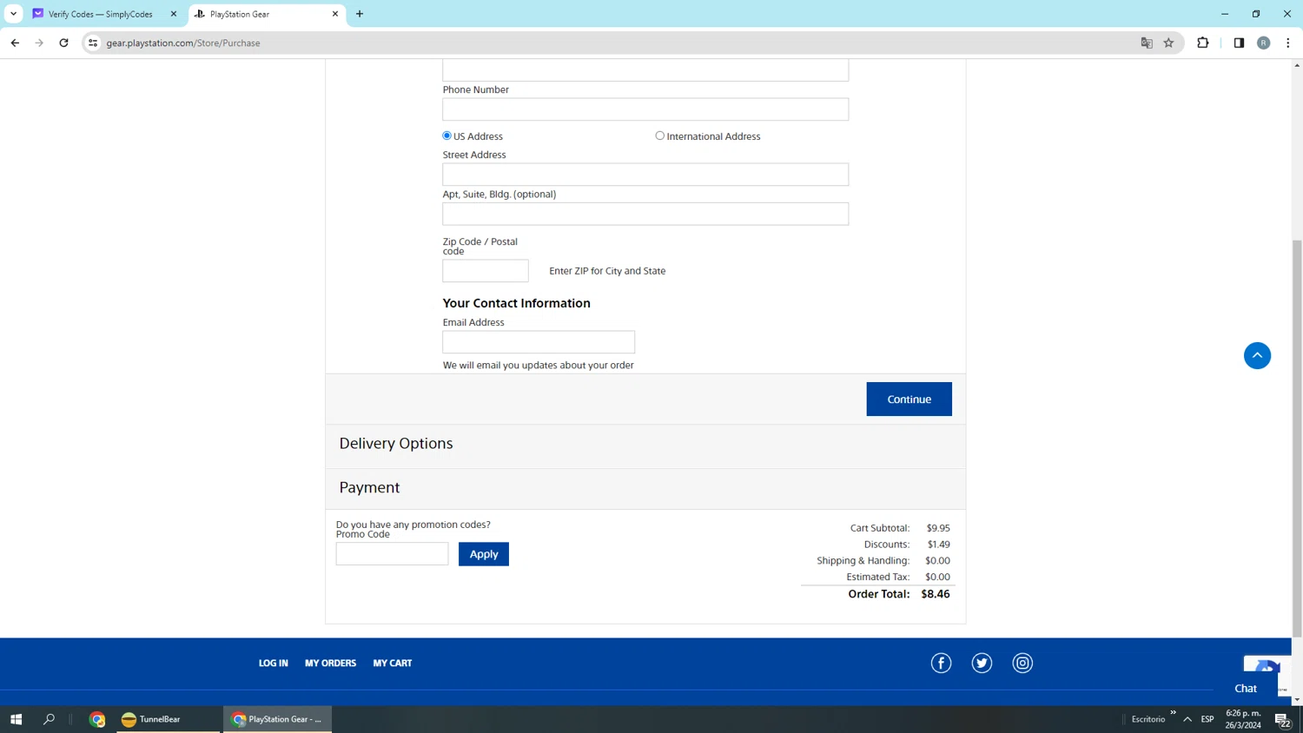Image resolution: width=1303 pixels, height=733 pixels.
Task: Apply the promo code
Action: click(483, 554)
